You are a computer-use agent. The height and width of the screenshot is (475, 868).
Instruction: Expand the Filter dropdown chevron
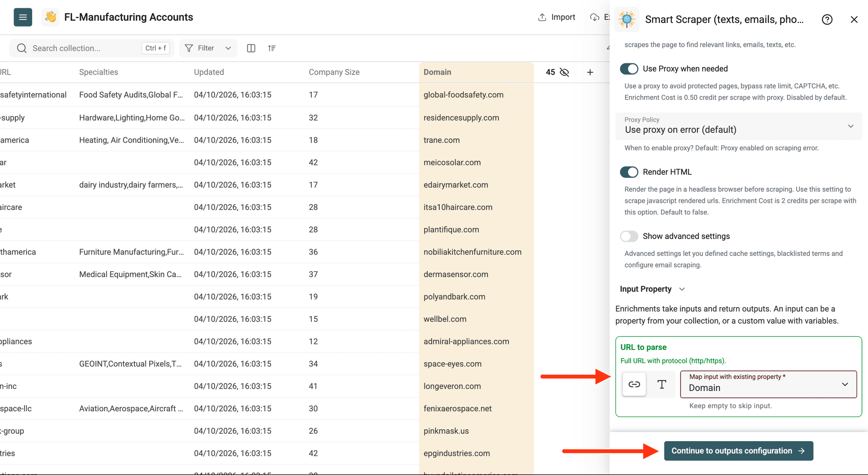[x=228, y=48]
